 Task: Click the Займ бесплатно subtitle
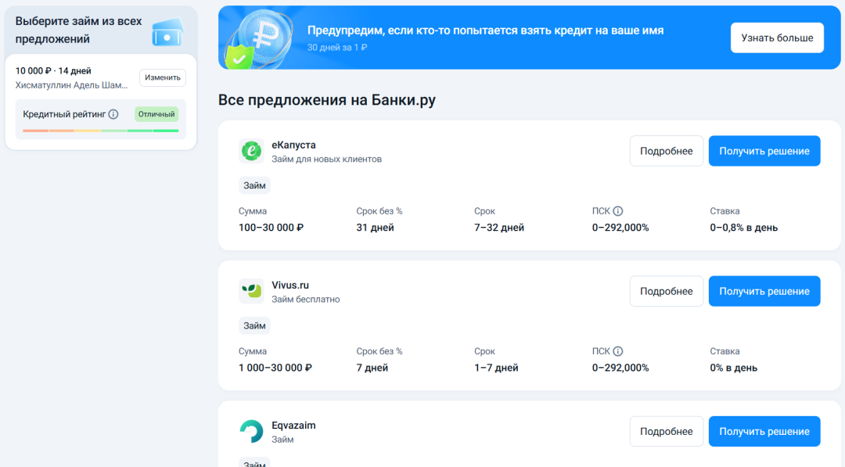pyautogui.click(x=306, y=299)
